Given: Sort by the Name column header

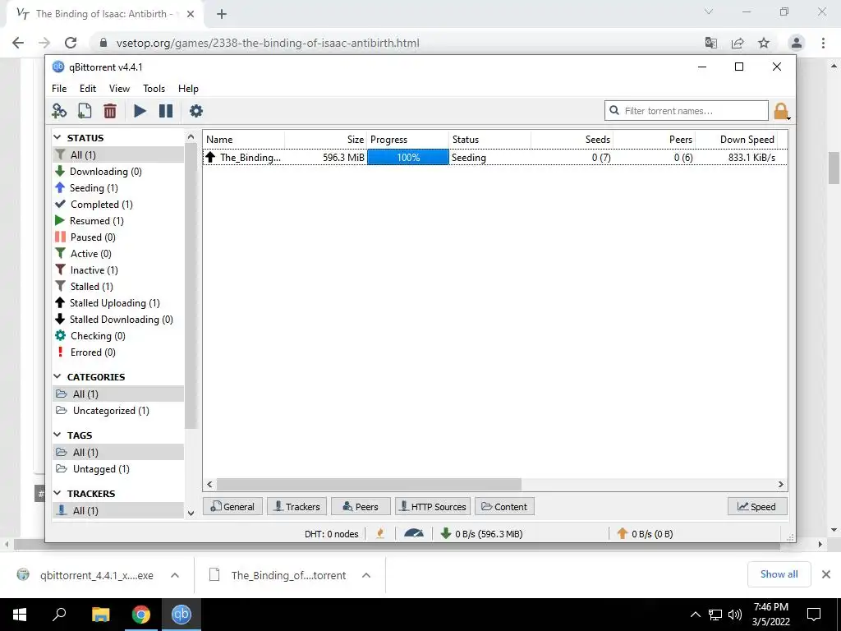Looking at the screenshot, I should coord(244,140).
